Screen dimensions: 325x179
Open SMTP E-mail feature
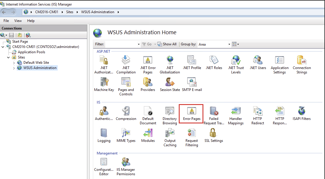(192, 85)
